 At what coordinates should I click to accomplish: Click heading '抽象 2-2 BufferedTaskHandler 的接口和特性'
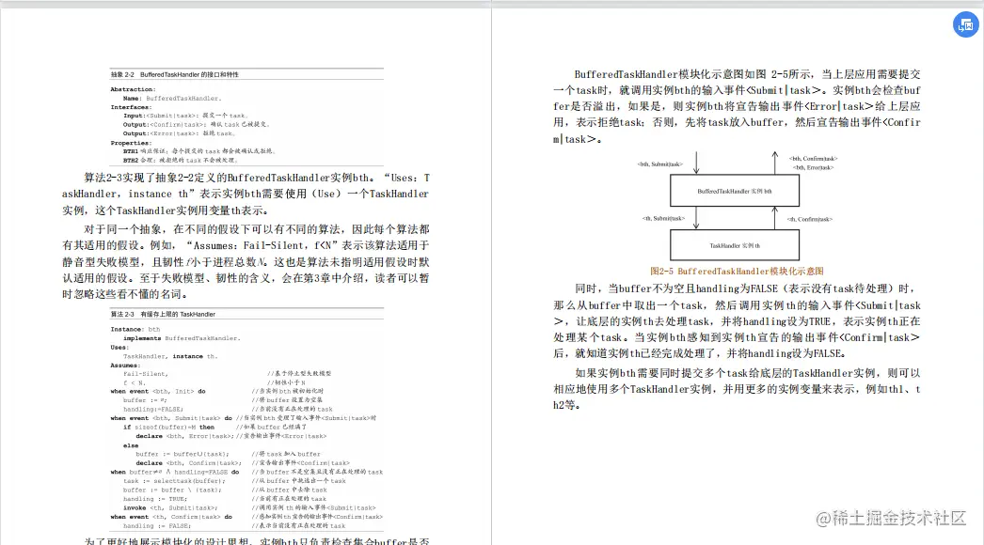click(x=174, y=74)
